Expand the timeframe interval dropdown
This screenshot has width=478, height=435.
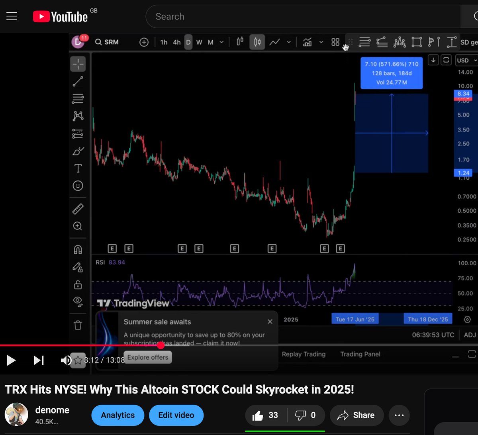tap(221, 42)
